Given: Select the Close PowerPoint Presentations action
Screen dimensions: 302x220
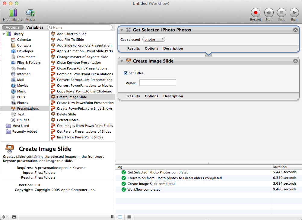Looking at the screenshot, I should (x=82, y=68).
